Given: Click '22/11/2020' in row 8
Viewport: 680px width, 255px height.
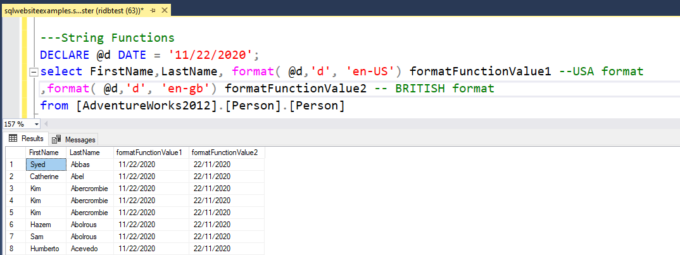Looking at the screenshot, I should coord(227,249).
